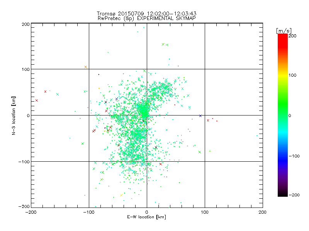Click the y-axis tick label '0'
309x231 pixels.
point(28,115)
